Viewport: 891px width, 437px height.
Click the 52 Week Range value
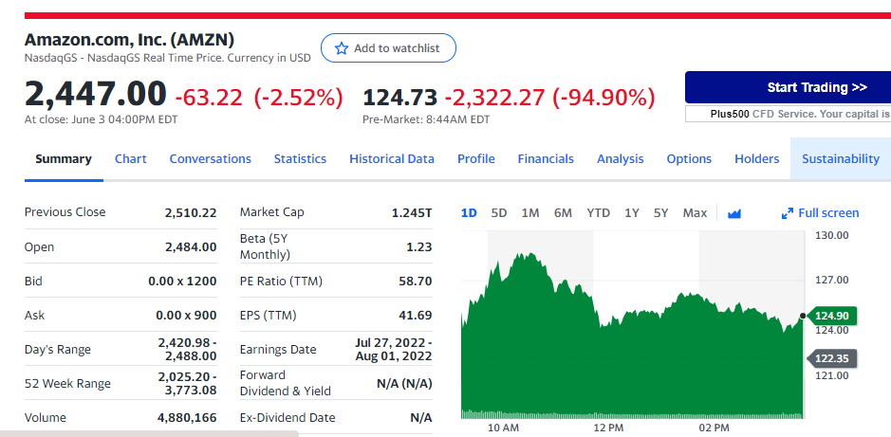click(x=188, y=383)
